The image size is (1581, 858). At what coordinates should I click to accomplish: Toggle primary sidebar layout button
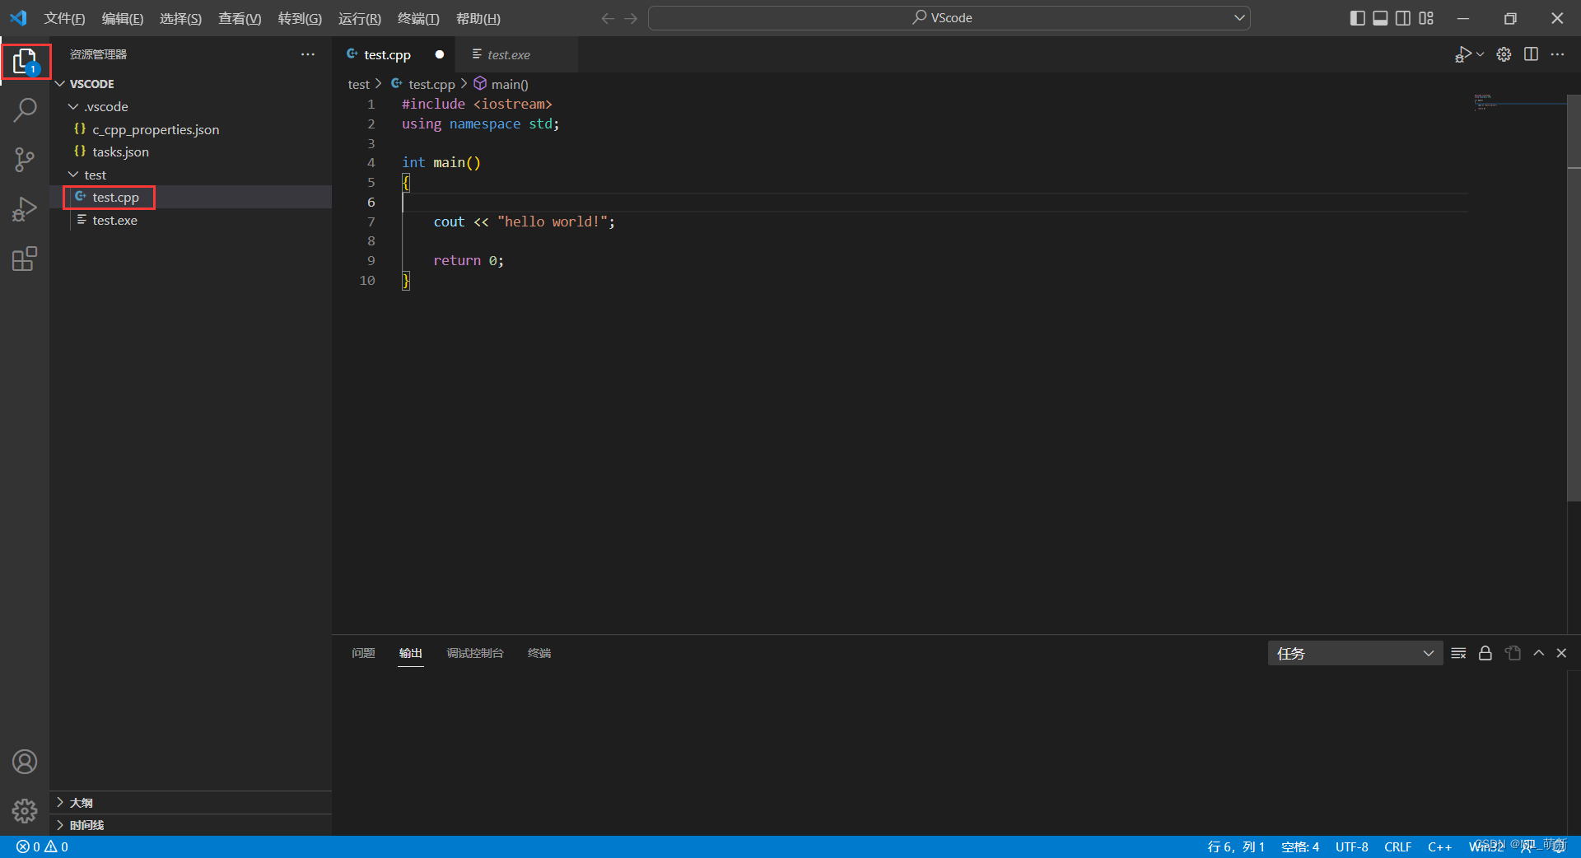pos(1357,18)
